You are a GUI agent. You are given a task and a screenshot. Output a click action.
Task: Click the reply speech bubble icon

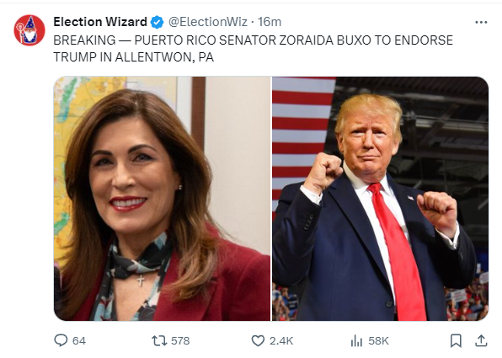point(61,340)
